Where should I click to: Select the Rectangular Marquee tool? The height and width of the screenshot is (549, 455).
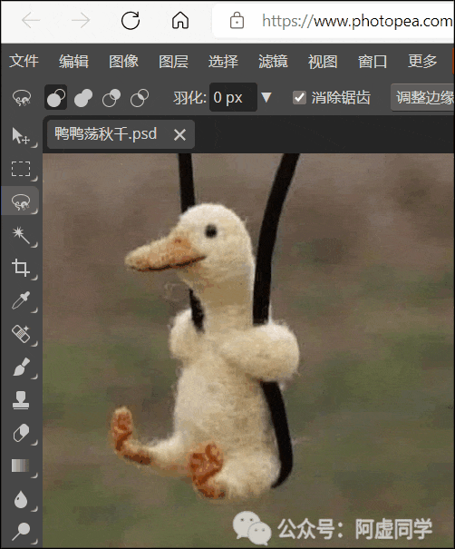[21, 169]
